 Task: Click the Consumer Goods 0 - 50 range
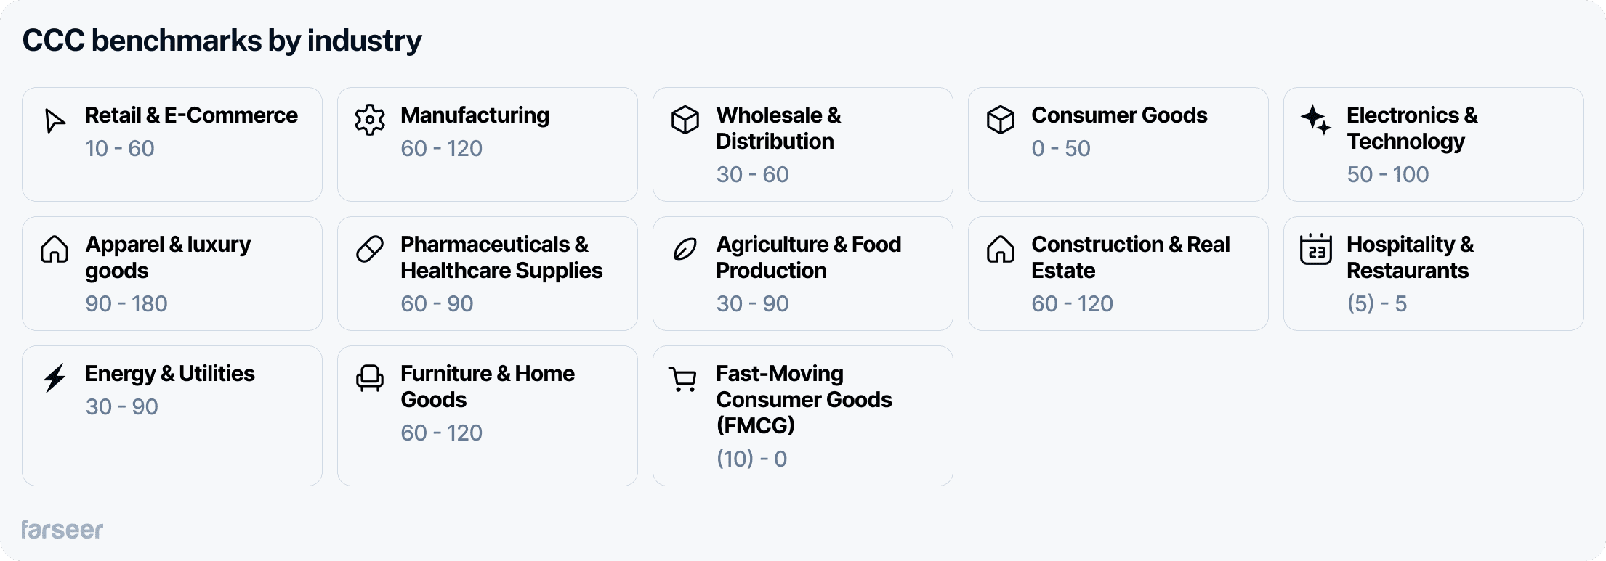pyautogui.click(x=1060, y=149)
